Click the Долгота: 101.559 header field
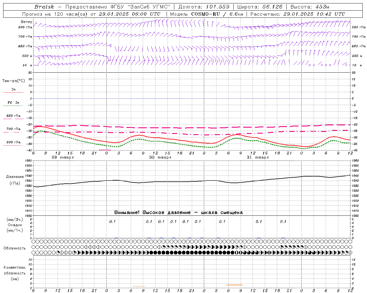This screenshot has height=293, width=367. (x=204, y=7)
